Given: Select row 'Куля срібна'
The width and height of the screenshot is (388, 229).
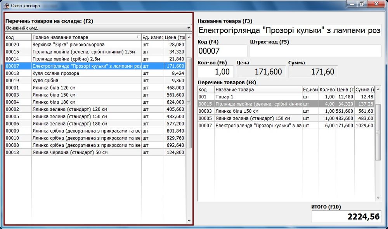Looking at the screenshot, I should click(x=95, y=80).
